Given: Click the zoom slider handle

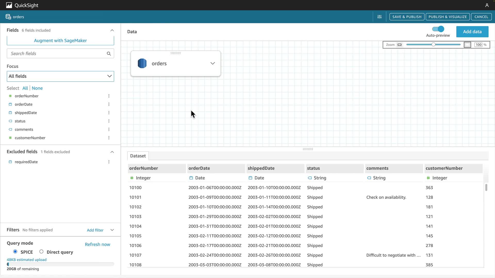Looking at the screenshot, I should pyautogui.click(x=433, y=45).
